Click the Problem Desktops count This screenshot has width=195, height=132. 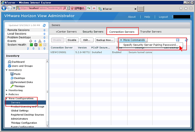[44, 38]
